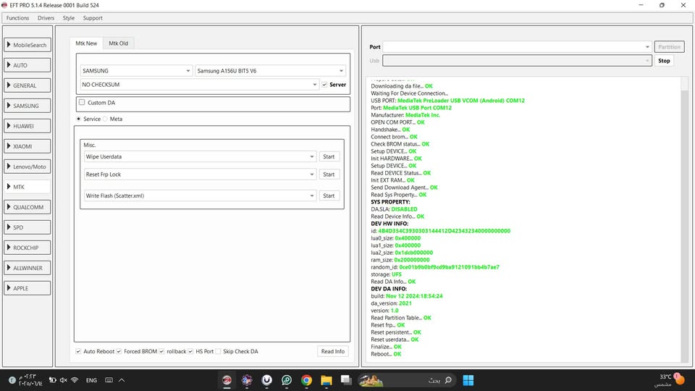Open the SAMSUNG brand dropdown
The height and width of the screenshot is (391, 695).
point(136,70)
